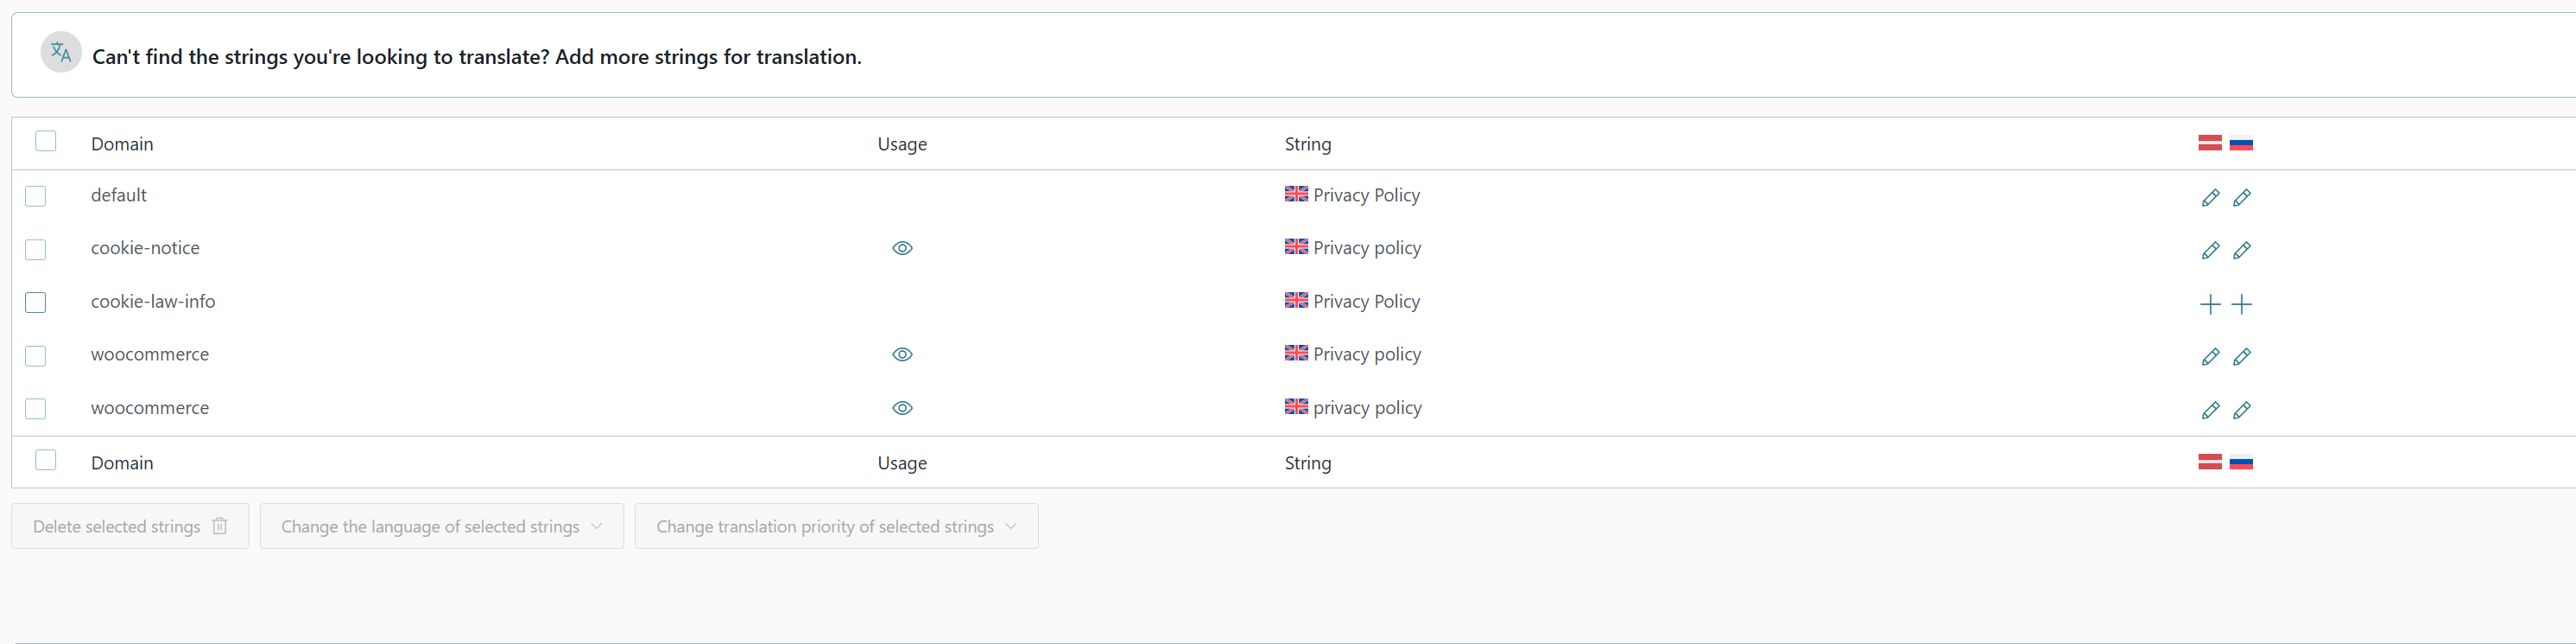
Task: Click the Russian flag in the table footer
Action: point(2242,462)
